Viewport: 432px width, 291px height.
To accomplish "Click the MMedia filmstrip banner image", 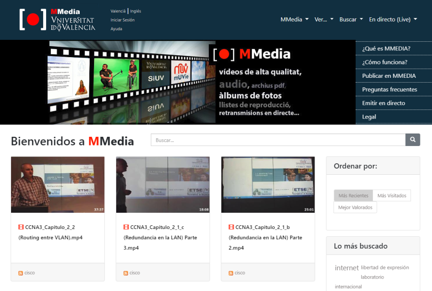I will [x=178, y=82].
